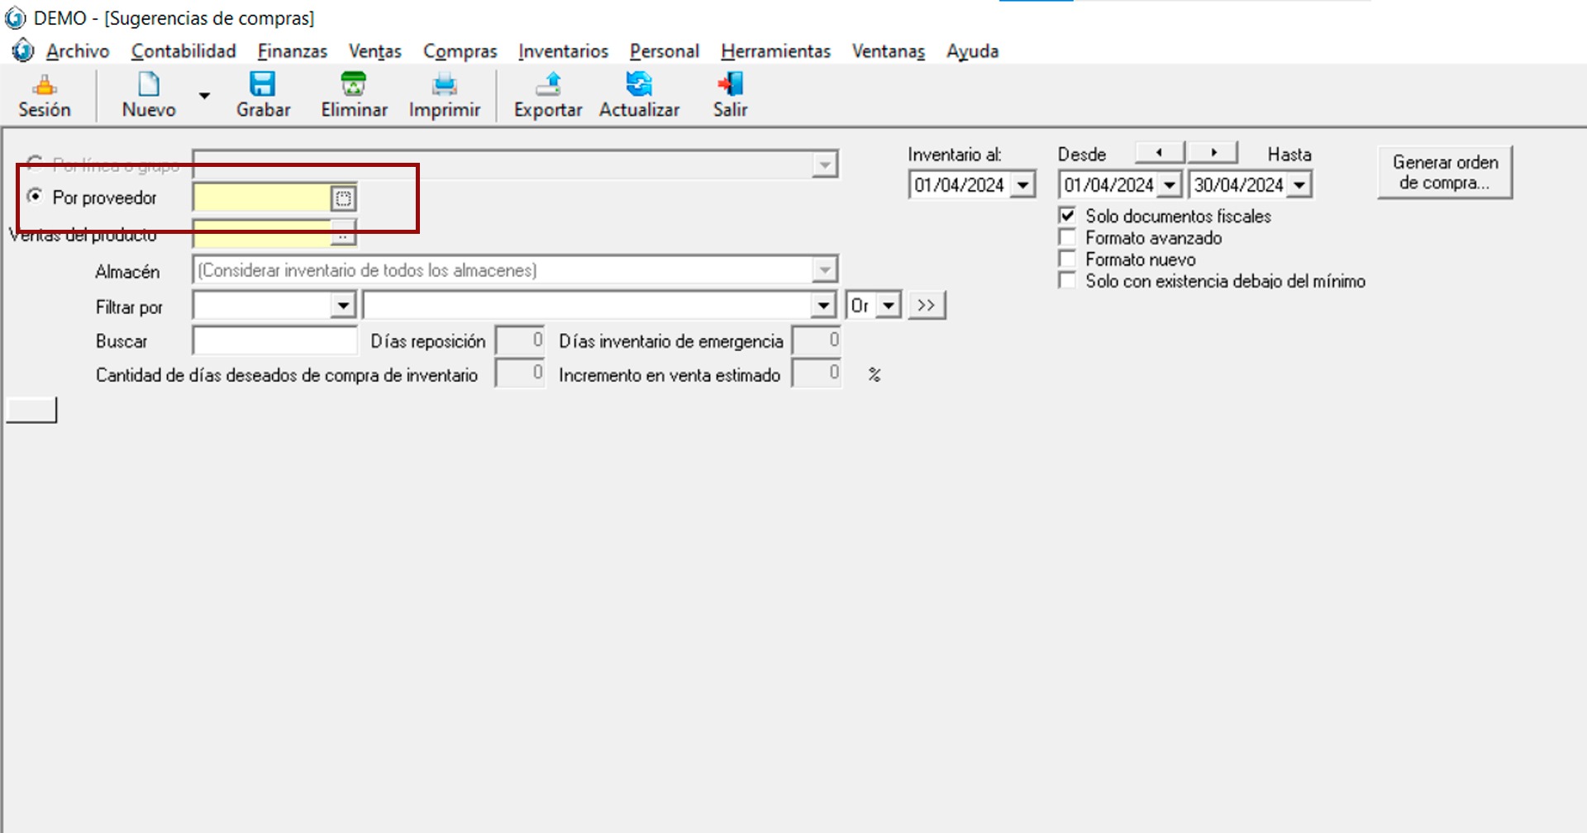Click the Eliminar recycle icon
The width and height of the screenshot is (1587, 833).
354,85
